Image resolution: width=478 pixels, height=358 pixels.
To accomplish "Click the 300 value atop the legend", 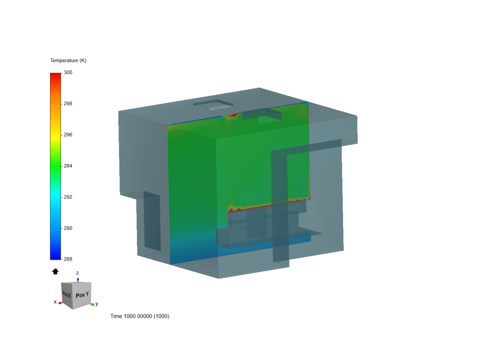I will click(69, 72).
